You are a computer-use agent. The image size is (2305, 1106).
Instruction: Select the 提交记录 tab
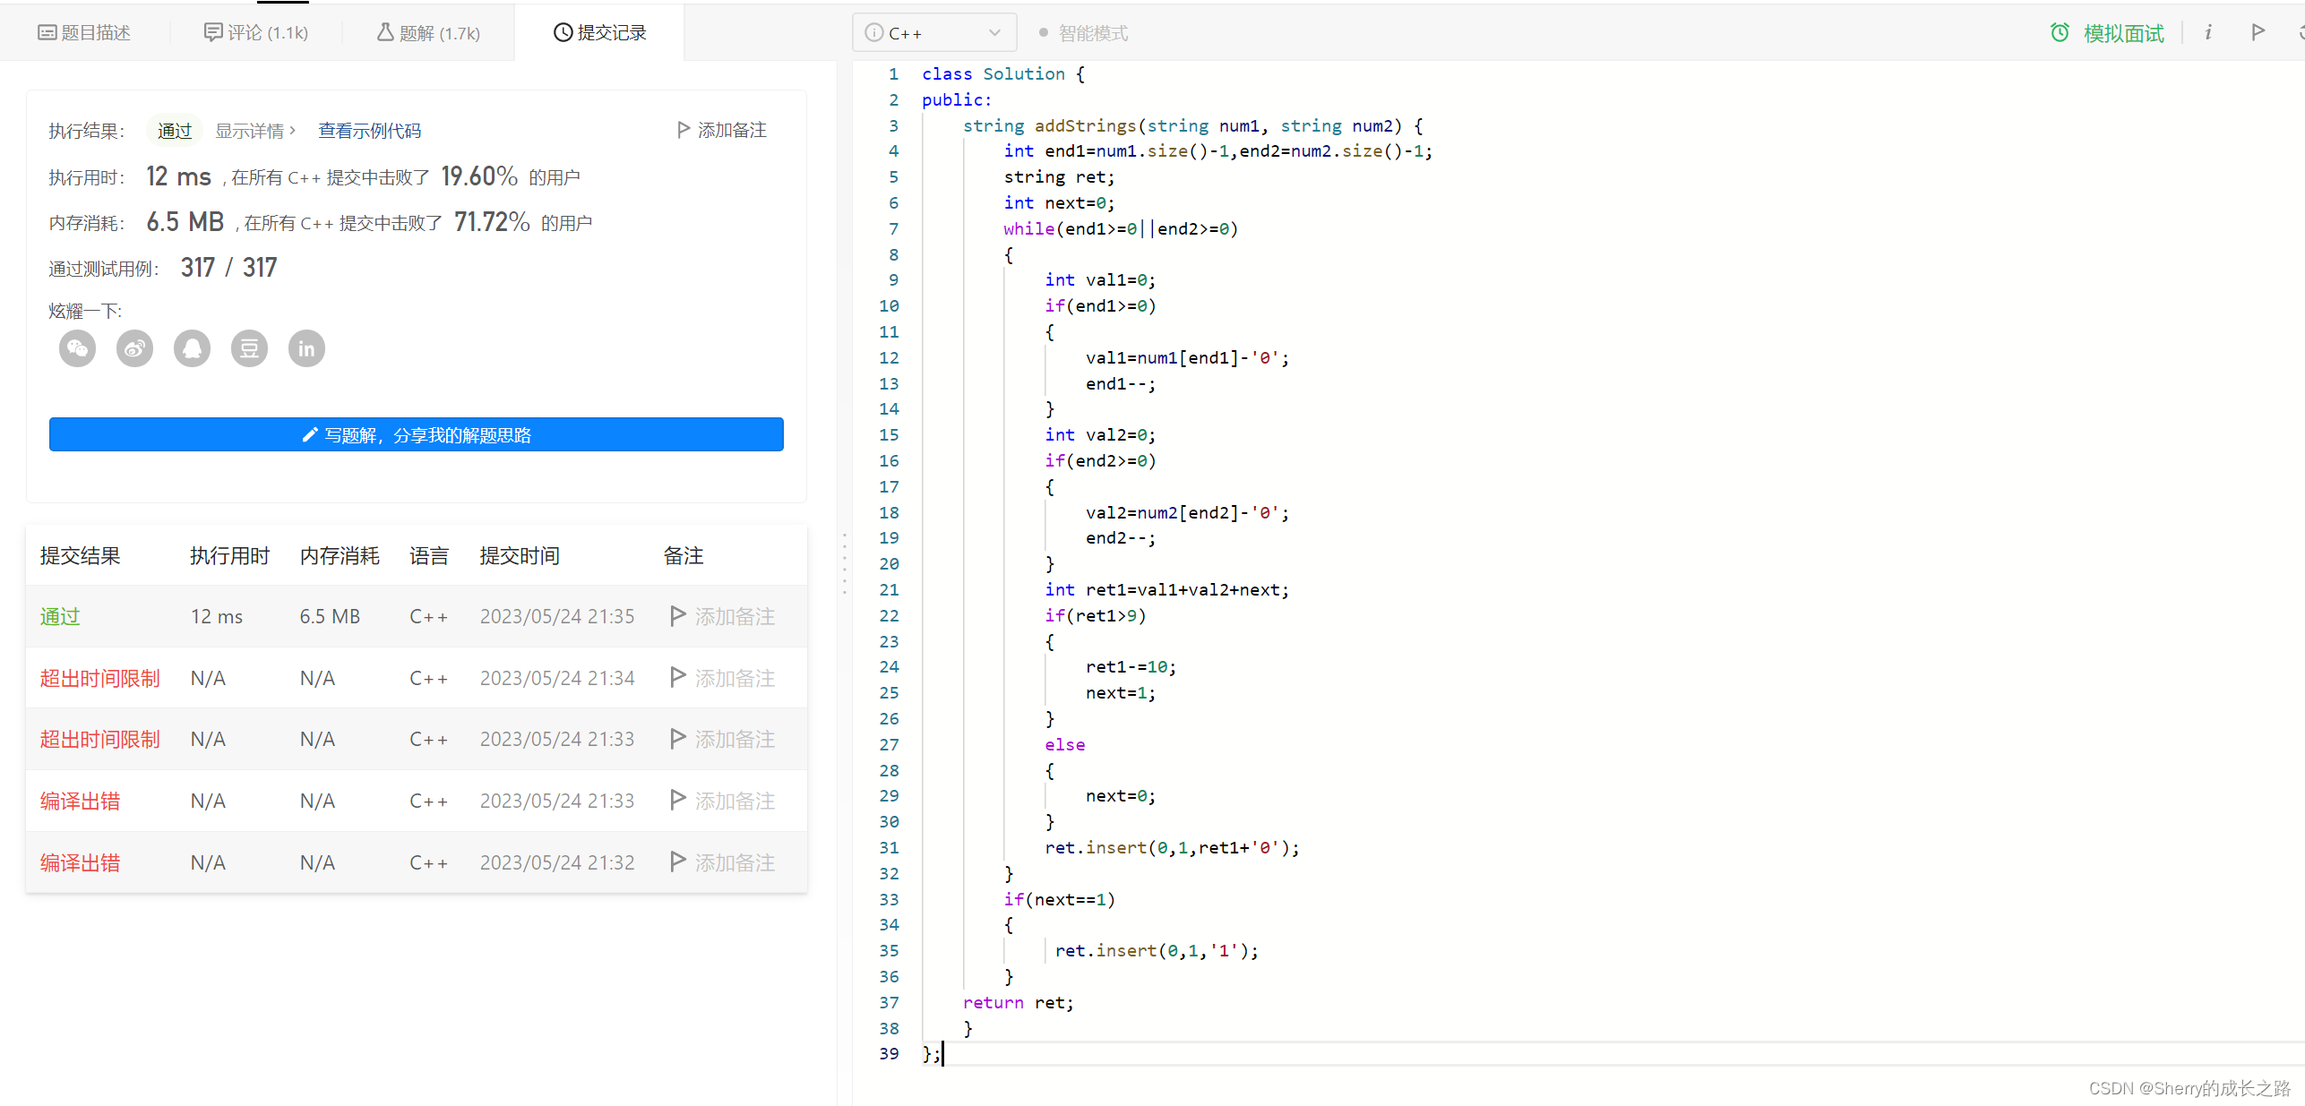599,32
